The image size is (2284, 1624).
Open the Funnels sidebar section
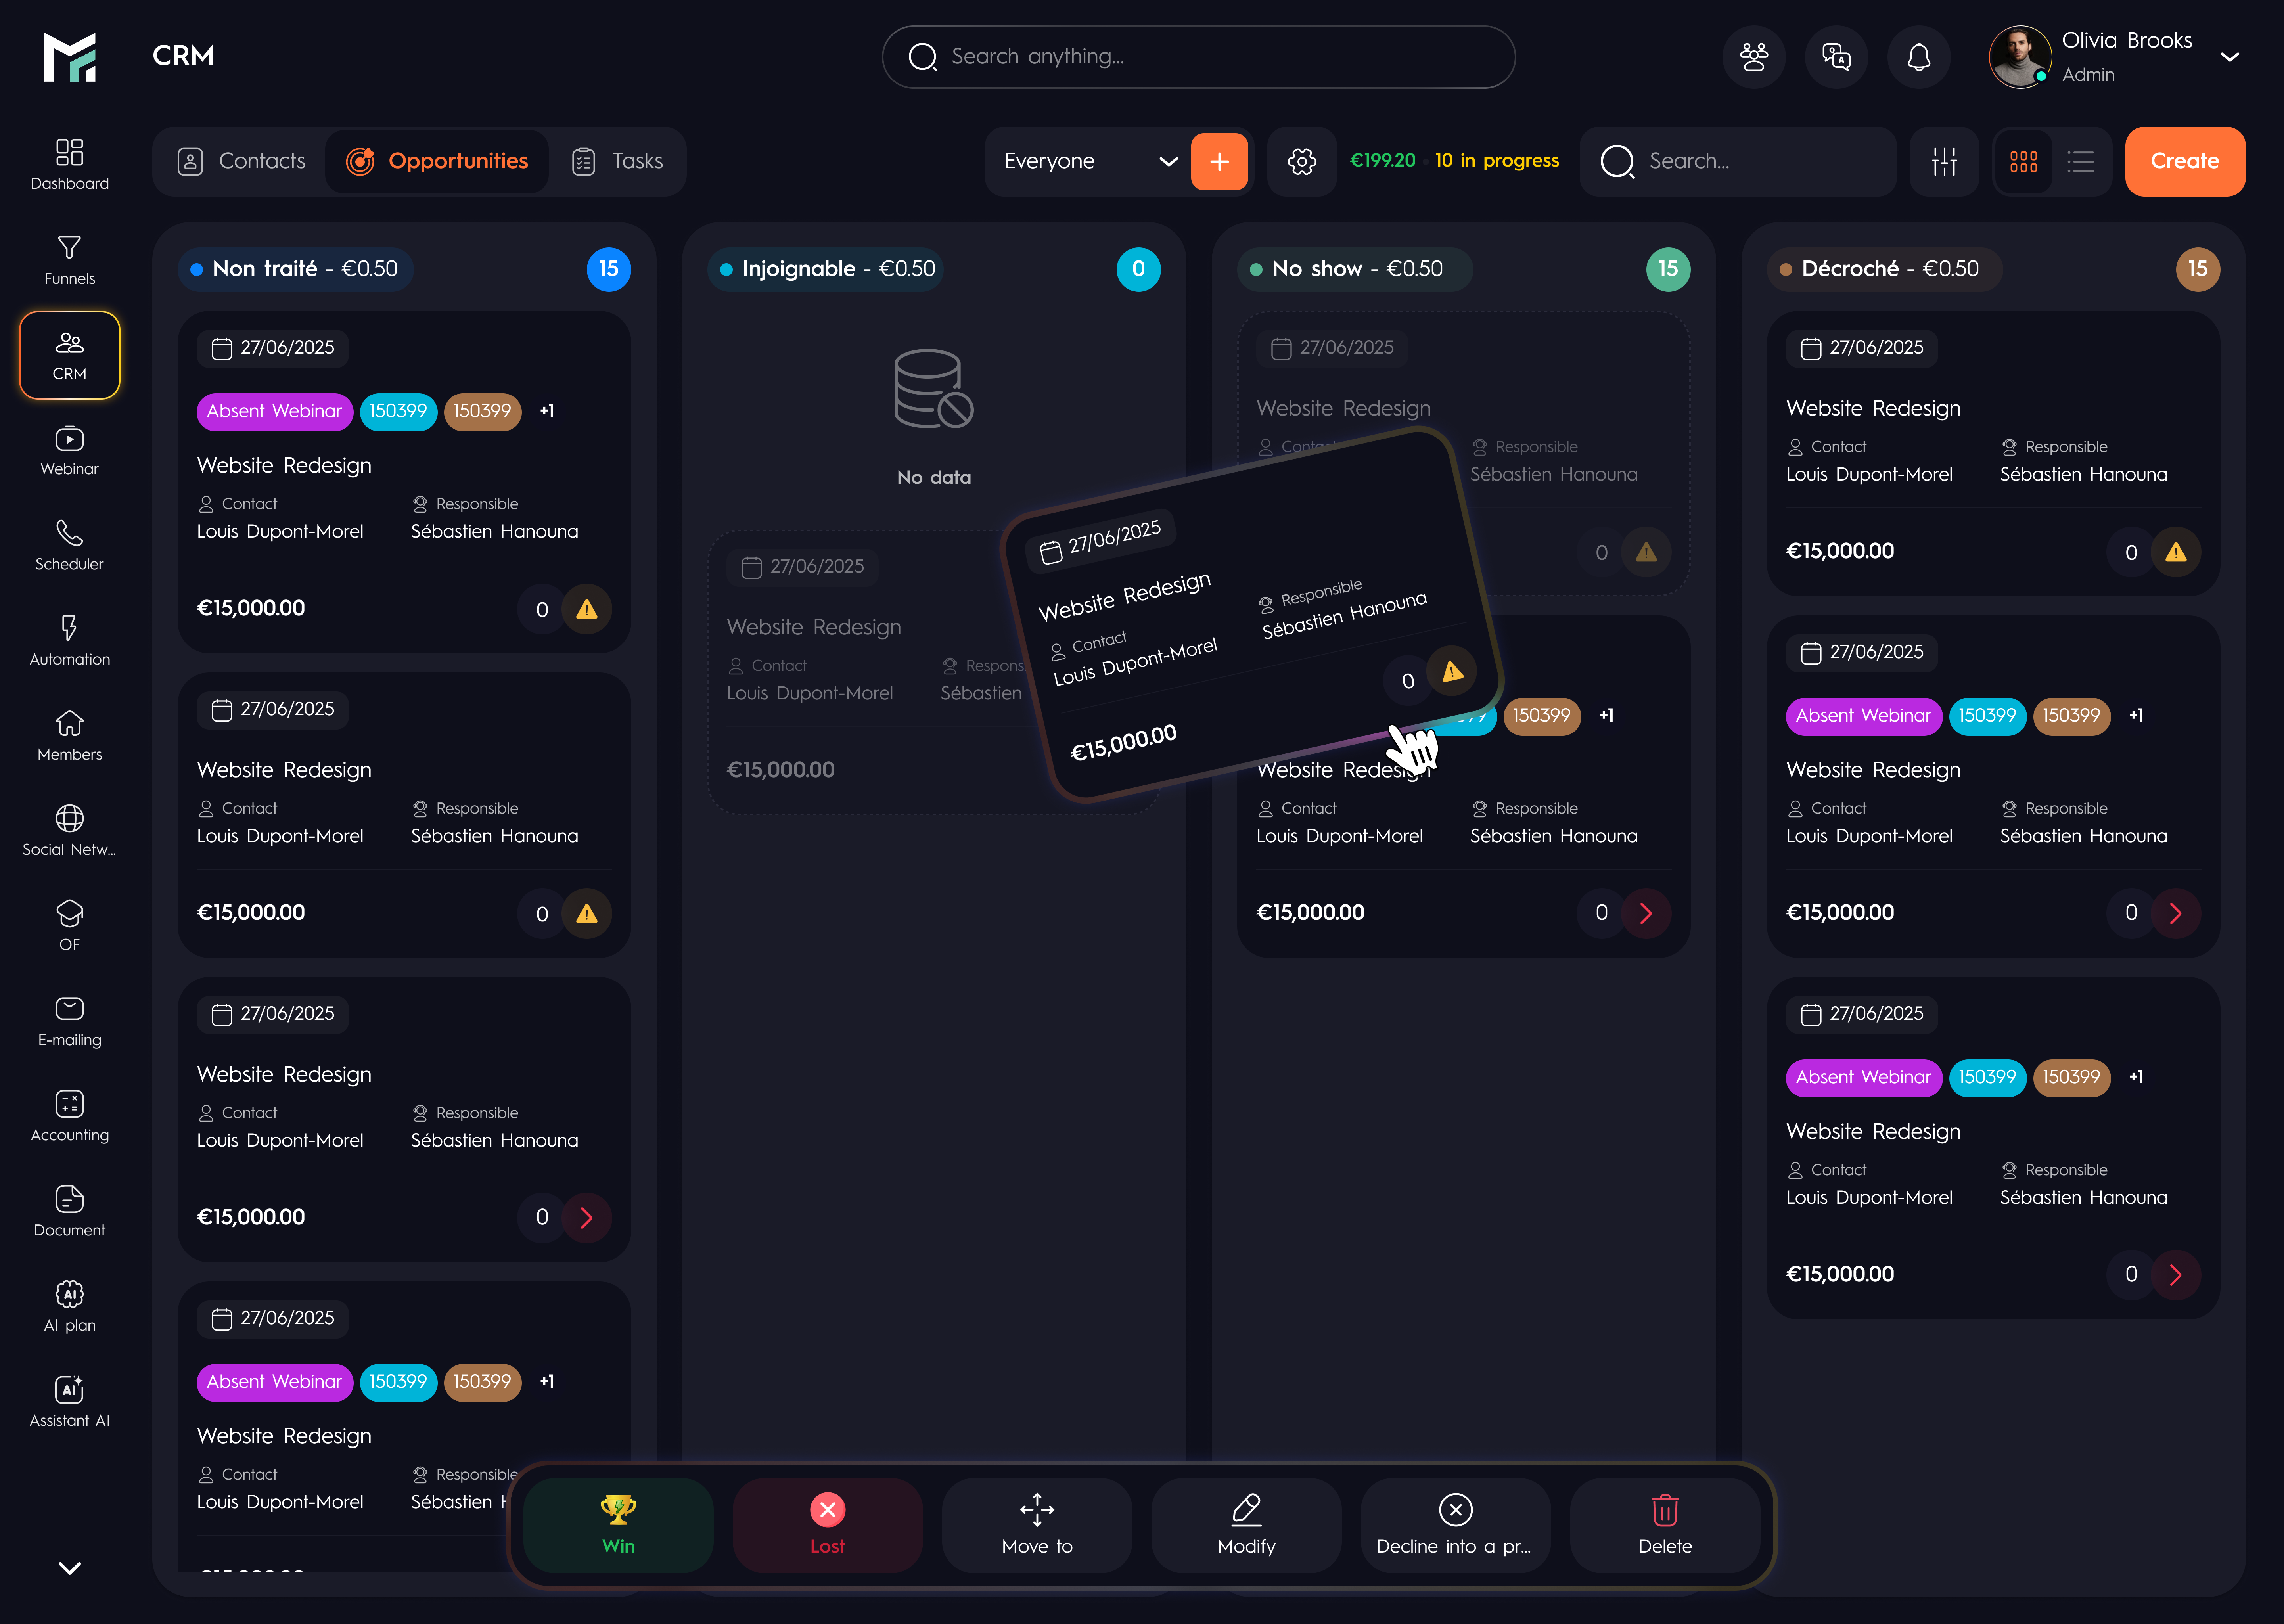click(x=69, y=259)
